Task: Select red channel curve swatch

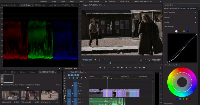Action: click(x=180, y=31)
